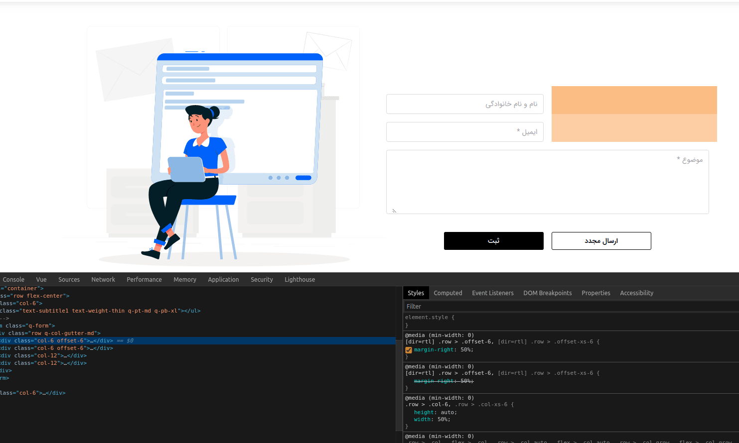The image size is (739, 443).
Task: Select the Styles sidebar tab
Action: point(416,293)
